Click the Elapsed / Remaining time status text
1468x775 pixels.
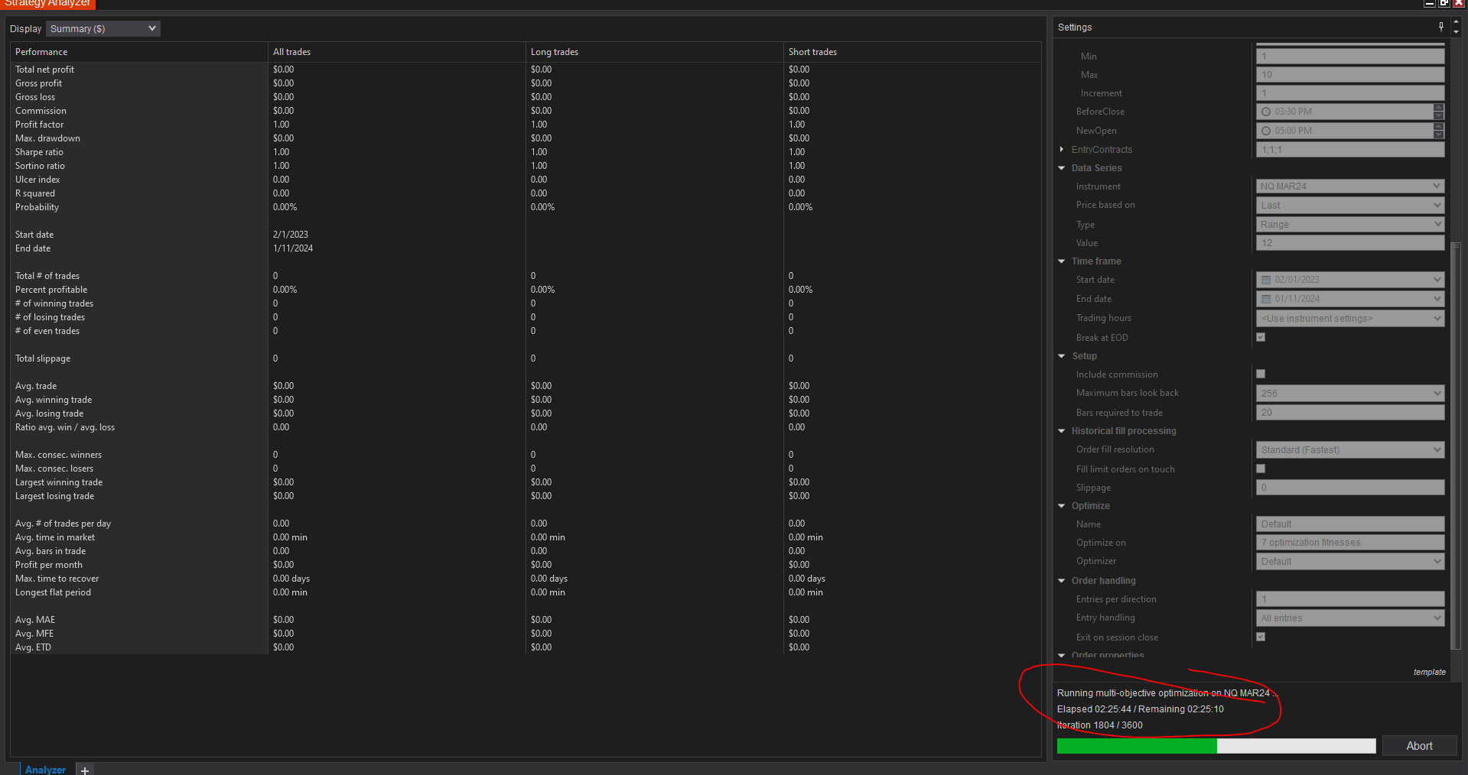click(x=1141, y=709)
